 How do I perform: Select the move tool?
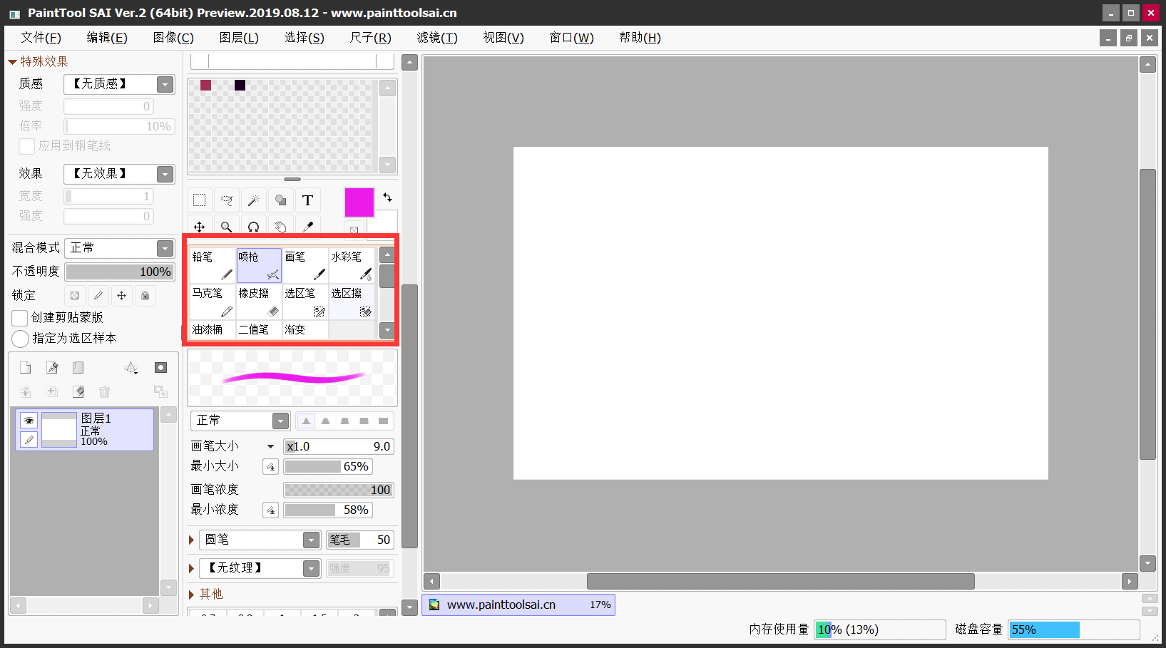pos(200,226)
